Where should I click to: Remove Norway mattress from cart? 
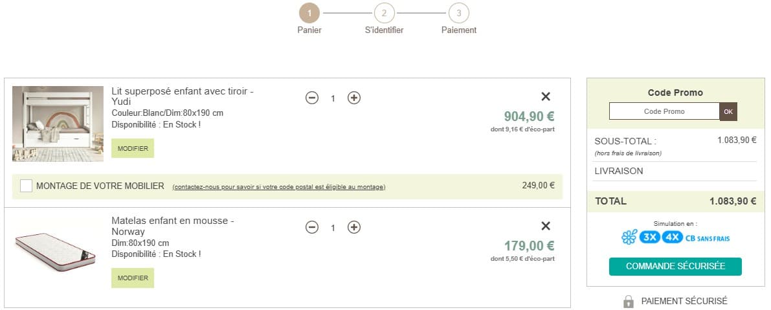pyautogui.click(x=545, y=226)
